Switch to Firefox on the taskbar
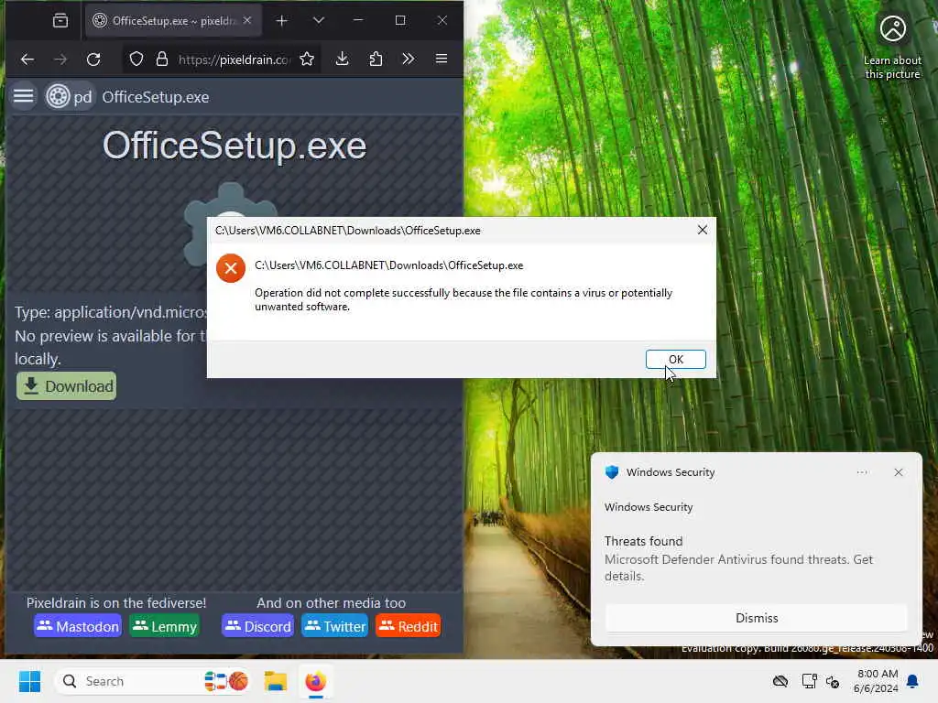This screenshot has height=703, width=938. point(315,681)
